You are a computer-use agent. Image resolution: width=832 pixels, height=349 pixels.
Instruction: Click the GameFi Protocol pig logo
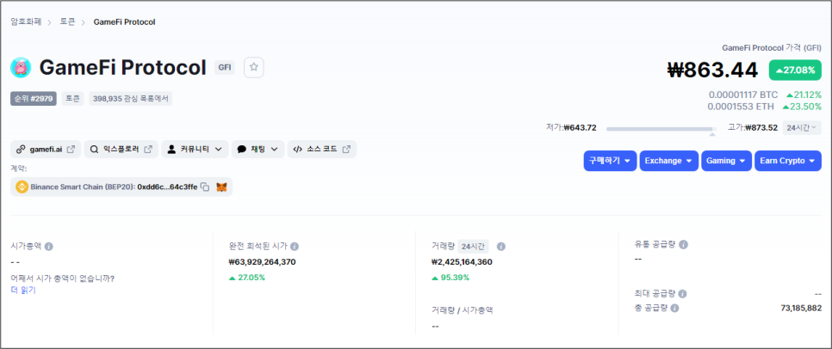pos(21,68)
